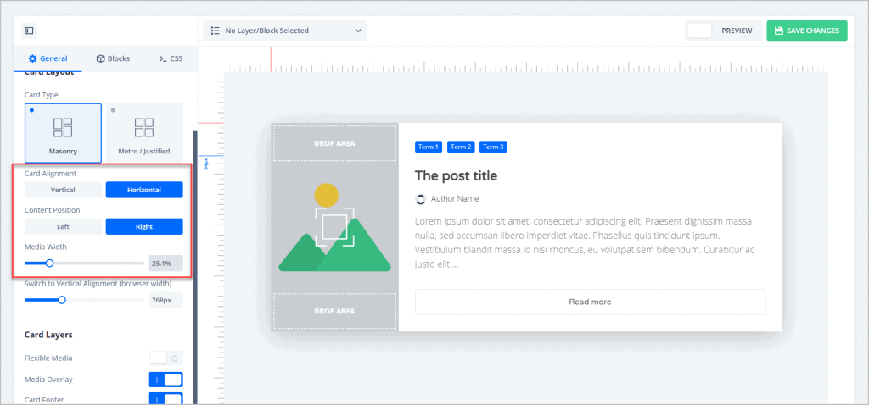Toggle the Preview switch
This screenshot has width=869, height=405.
(x=700, y=31)
